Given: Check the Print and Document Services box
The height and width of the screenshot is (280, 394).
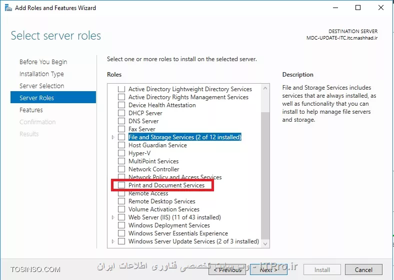Looking at the screenshot, I should point(121,185).
